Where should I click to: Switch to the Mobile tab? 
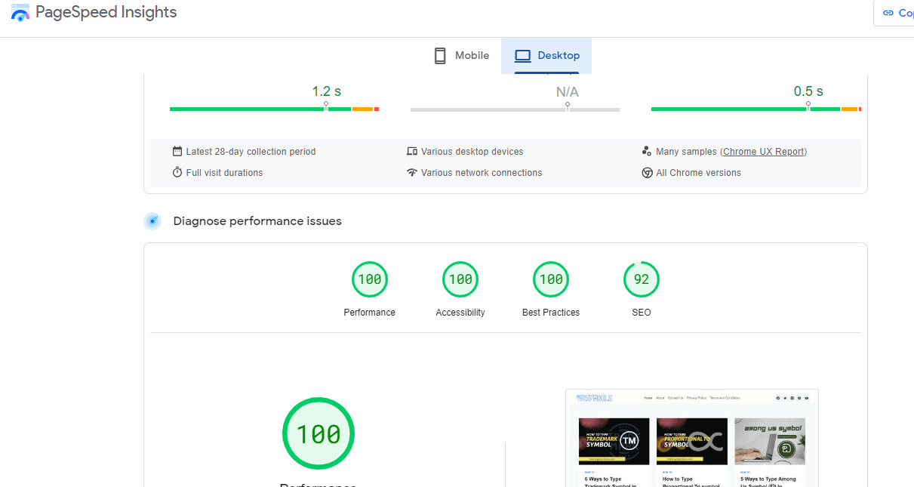[461, 56]
